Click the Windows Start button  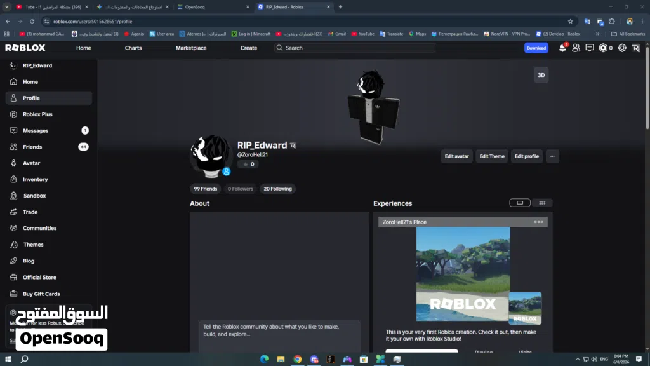point(8,360)
